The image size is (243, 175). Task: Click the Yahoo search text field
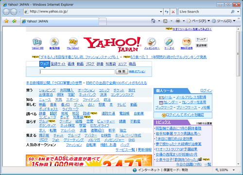pos(77,72)
